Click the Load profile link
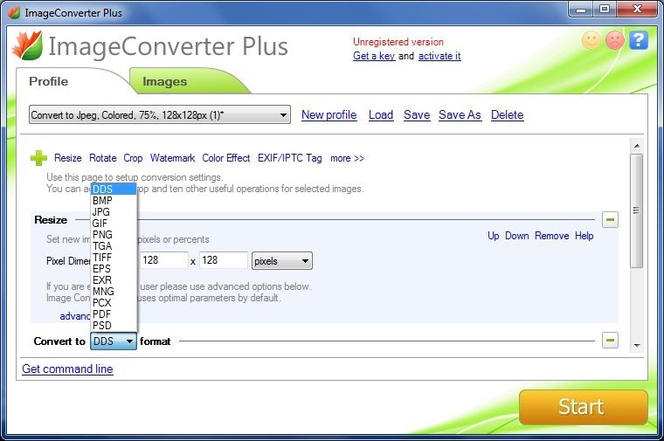This screenshot has width=664, height=441. pos(381,114)
